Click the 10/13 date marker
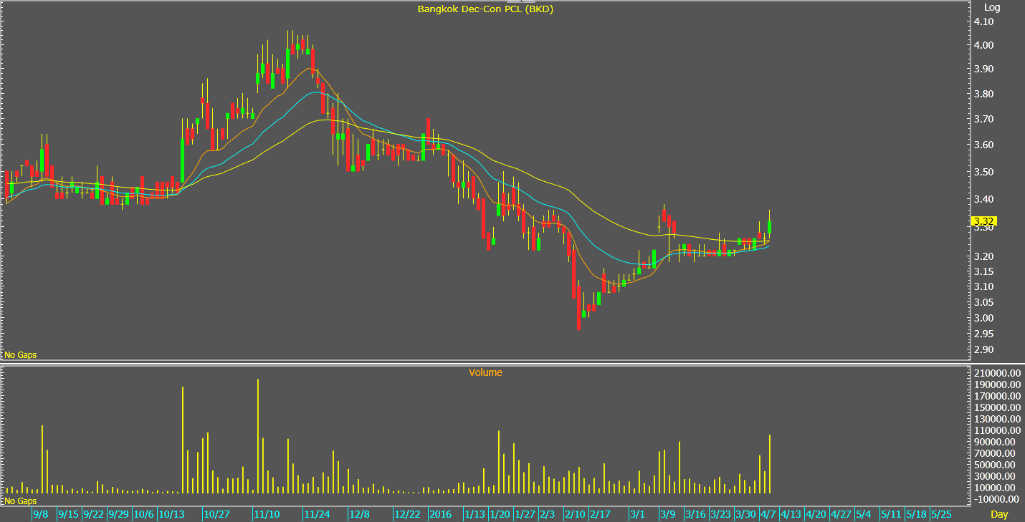Screen dimensions: 1025x522 pyautogui.click(x=171, y=514)
